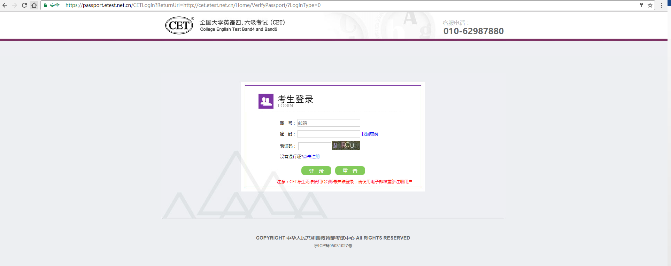Click the green secure lock icon
This screenshot has width=671, height=266.
45,5
